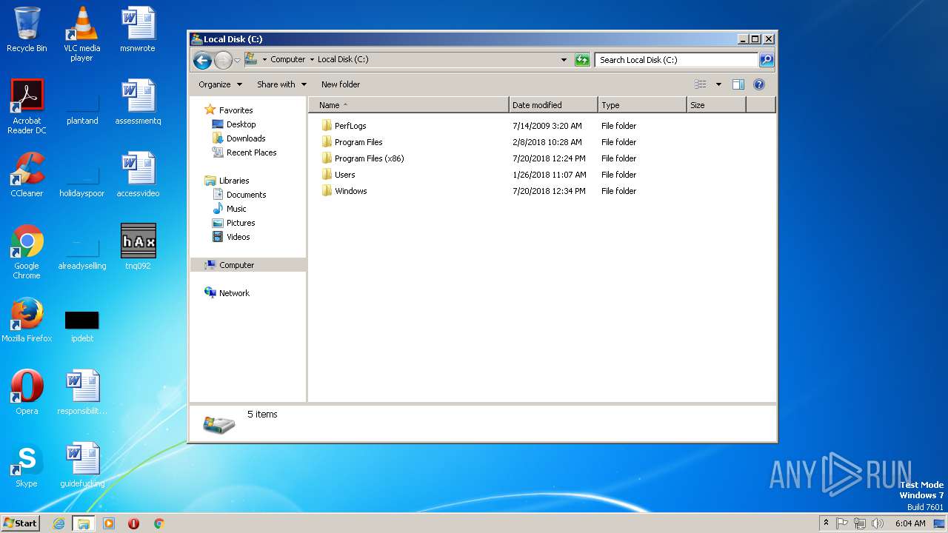
Task: Toggle the preview pane button
Action: 738,84
